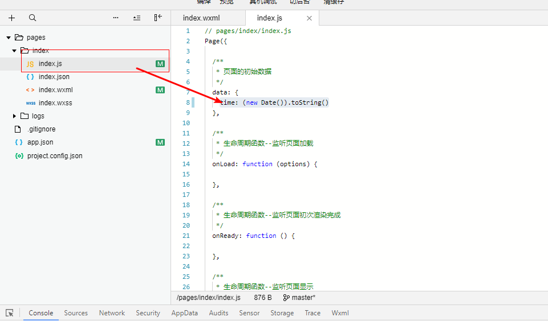Open the AppData devtools tab

(x=184, y=313)
